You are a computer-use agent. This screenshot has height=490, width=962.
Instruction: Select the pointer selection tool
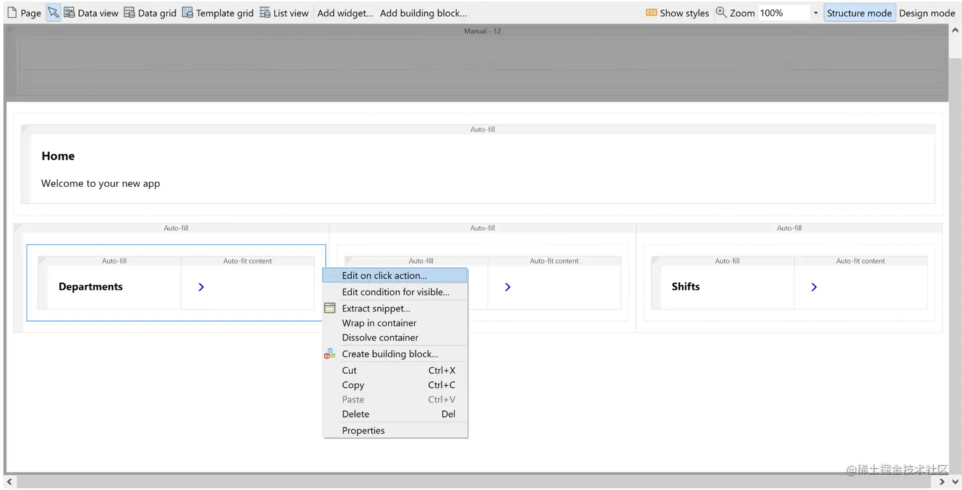(53, 13)
